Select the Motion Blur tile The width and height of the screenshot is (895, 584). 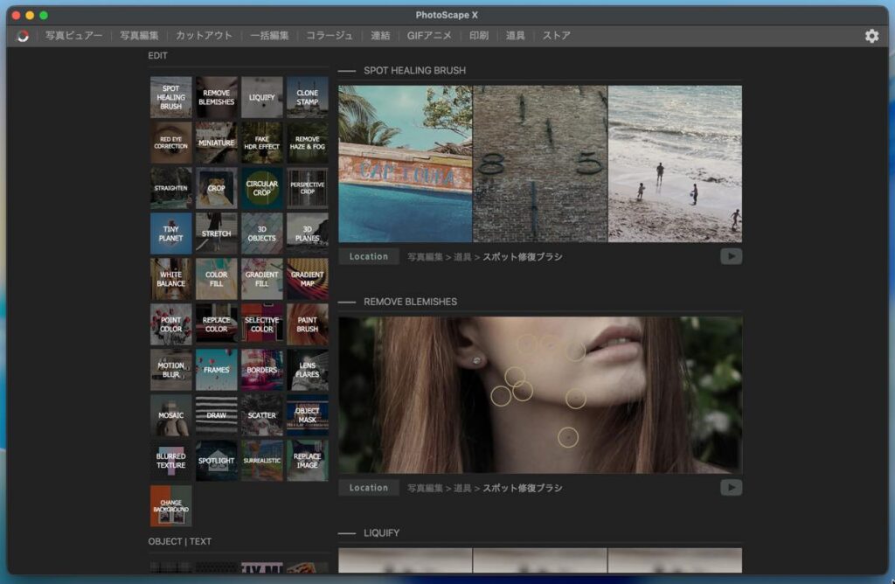(x=170, y=370)
